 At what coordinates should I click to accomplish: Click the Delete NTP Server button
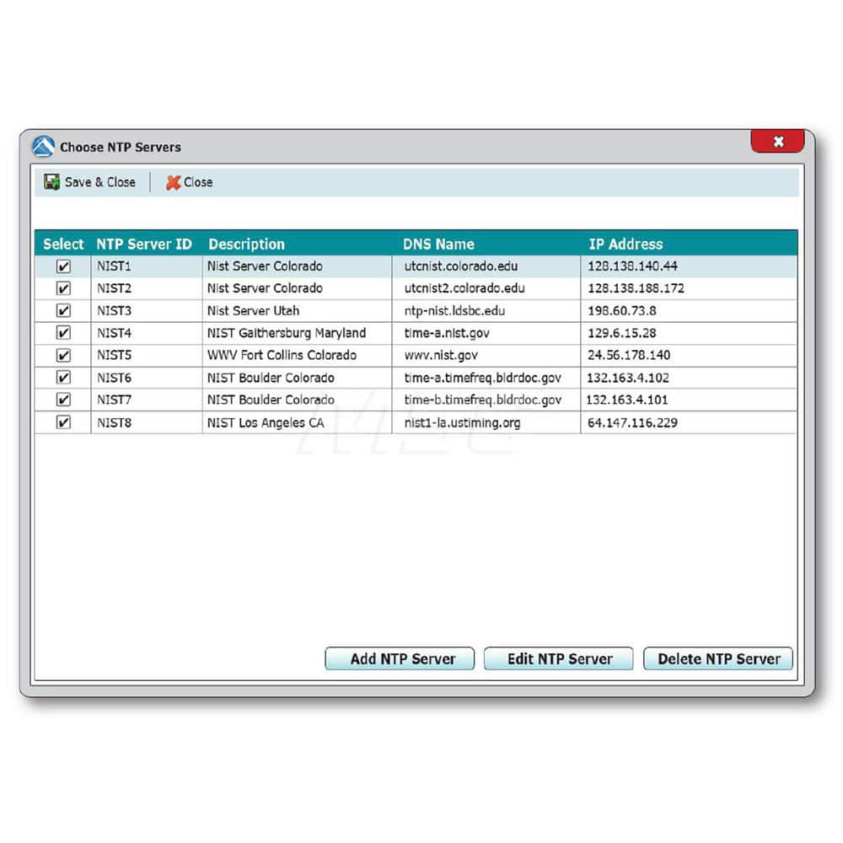pyautogui.click(x=717, y=658)
